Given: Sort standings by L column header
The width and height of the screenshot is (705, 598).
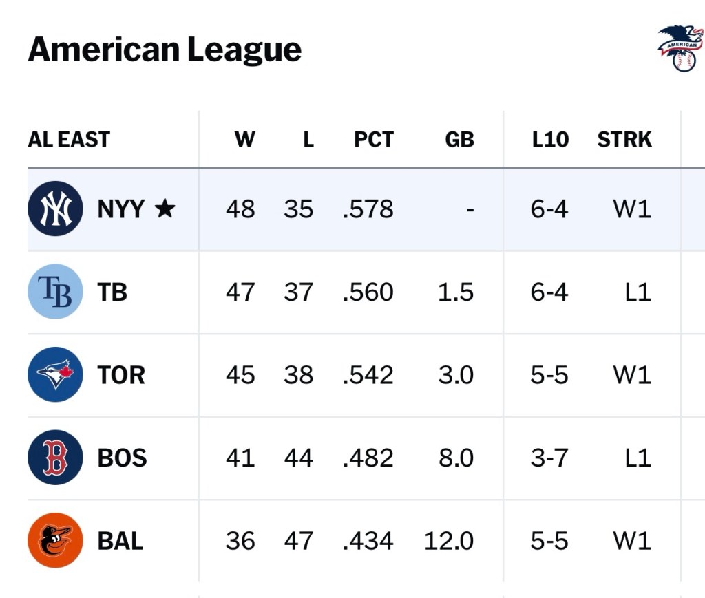Looking at the screenshot, I should (x=308, y=140).
